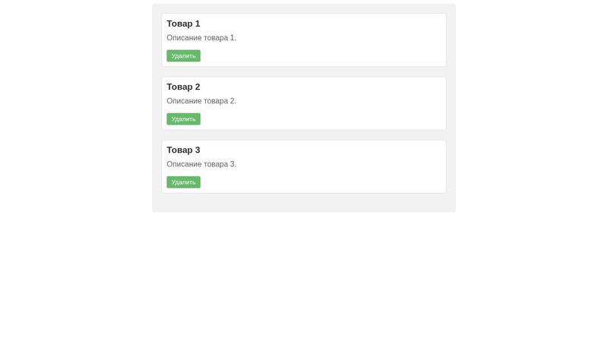Viewport: 608px width, 342px height.
Task: Select the 'Товар 2' title text
Action: point(183,87)
